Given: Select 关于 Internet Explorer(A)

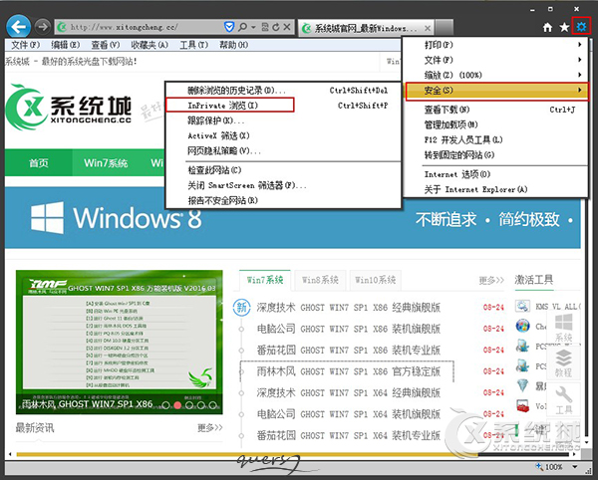Looking at the screenshot, I should click(495, 189).
